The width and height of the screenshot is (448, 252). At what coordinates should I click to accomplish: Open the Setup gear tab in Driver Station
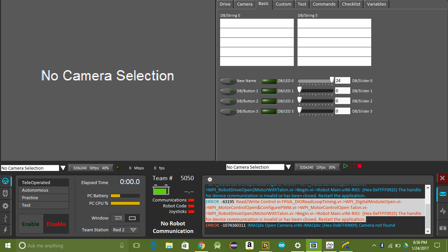click(x=5, y=206)
